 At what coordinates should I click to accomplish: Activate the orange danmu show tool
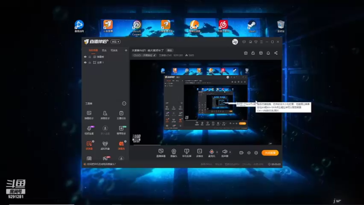pyautogui.click(x=121, y=145)
